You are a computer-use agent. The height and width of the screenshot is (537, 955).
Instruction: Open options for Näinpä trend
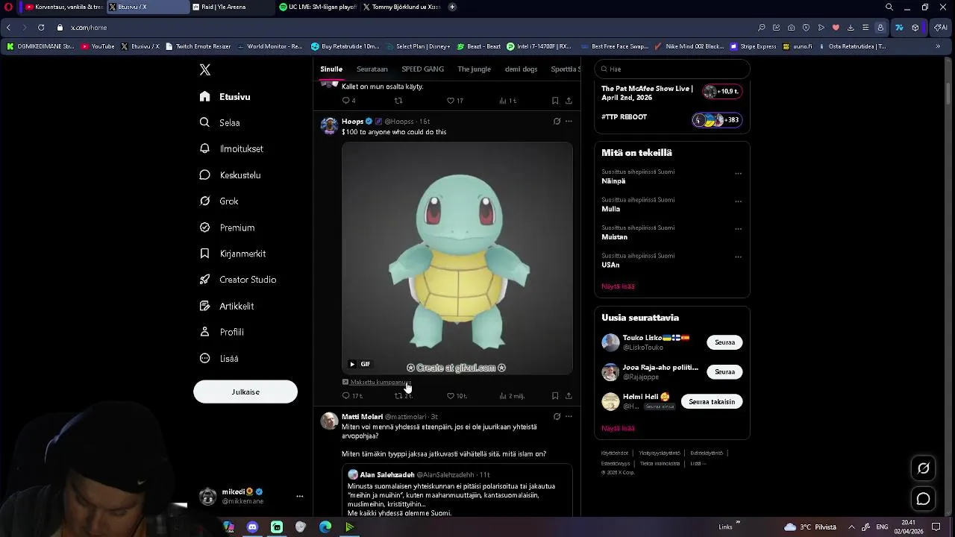point(738,174)
